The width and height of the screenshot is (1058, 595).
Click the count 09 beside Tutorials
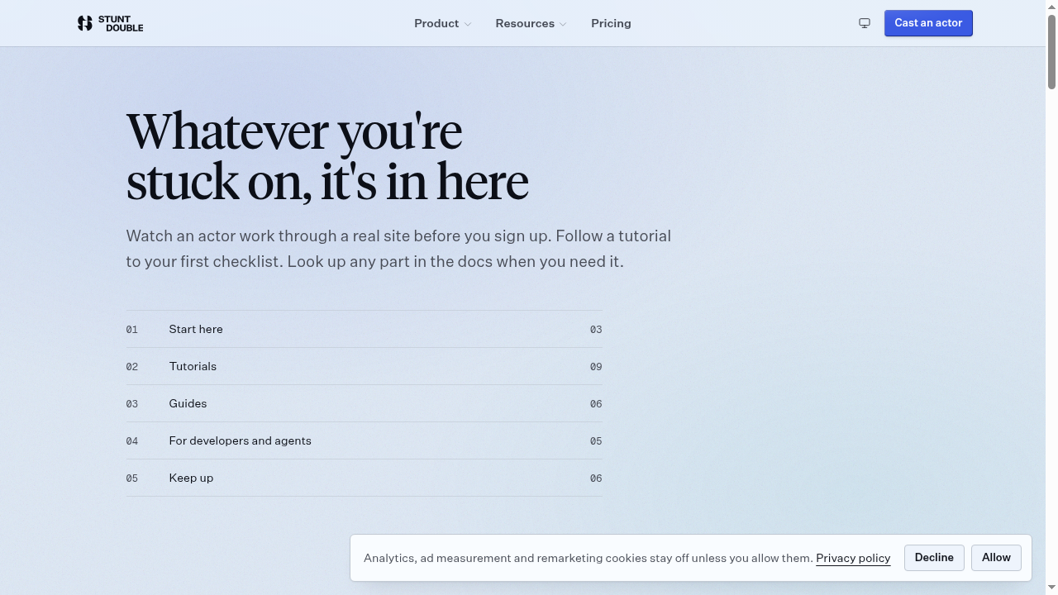point(596,367)
